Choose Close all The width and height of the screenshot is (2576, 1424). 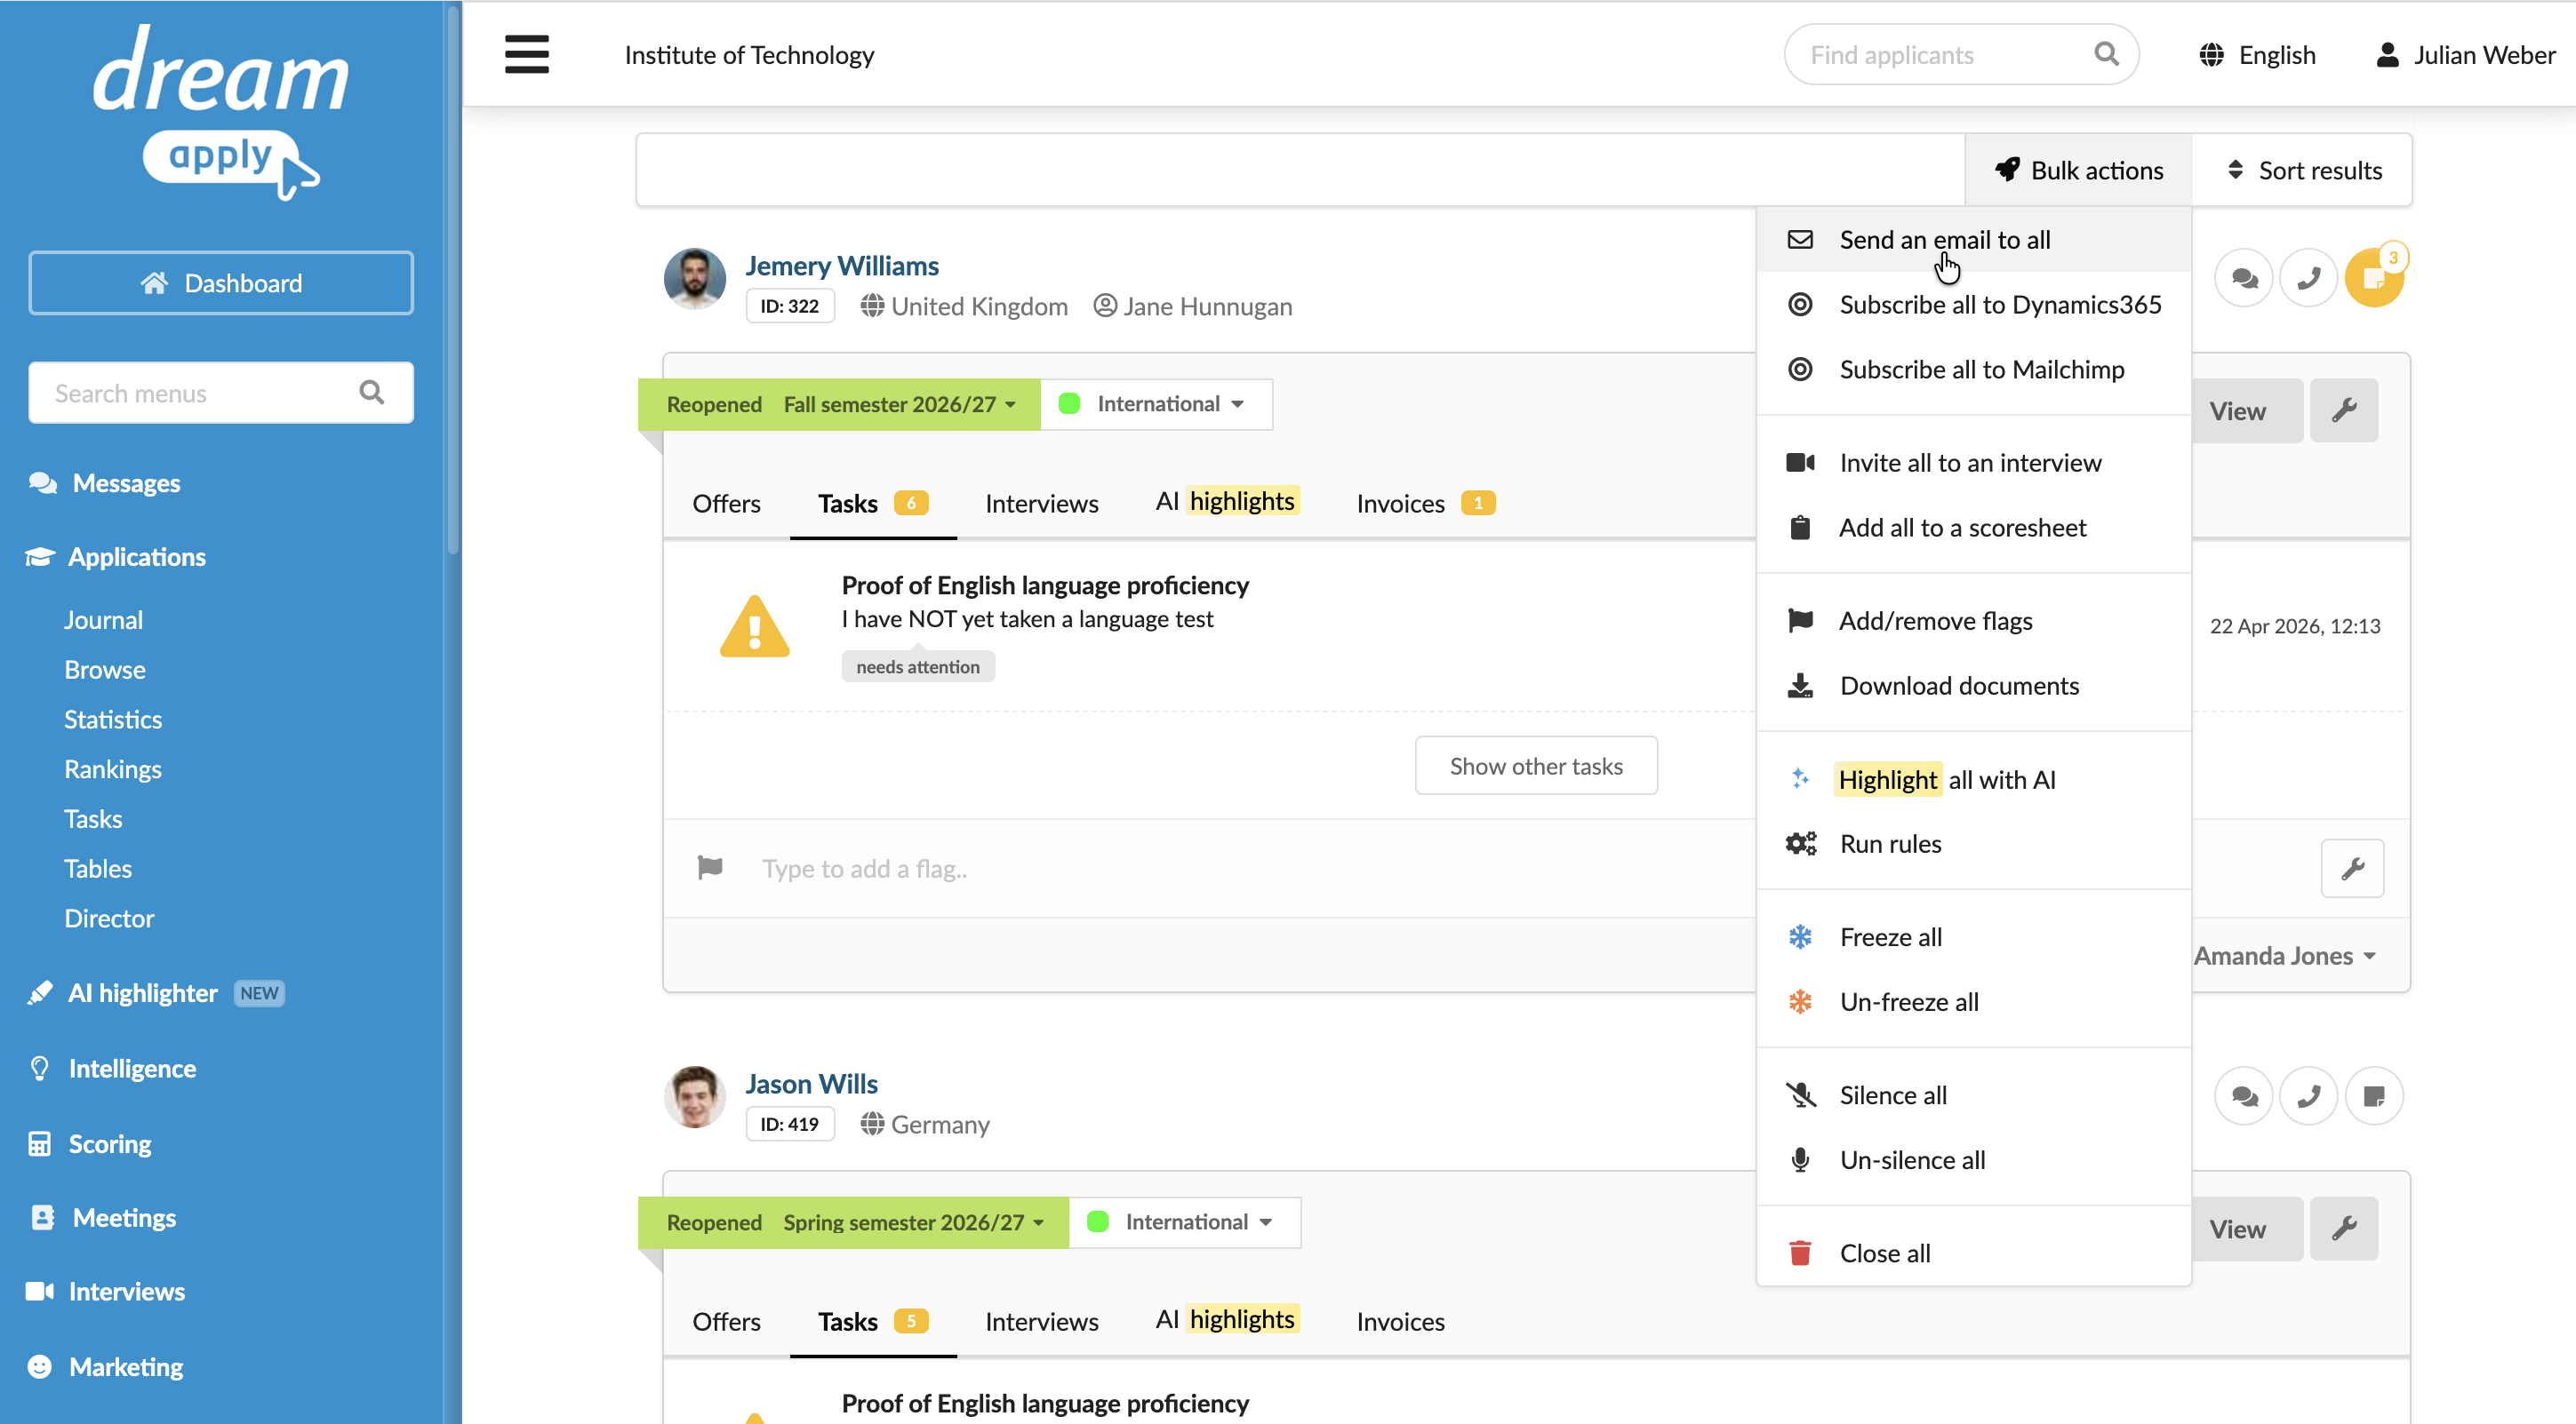tap(1973, 1253)
